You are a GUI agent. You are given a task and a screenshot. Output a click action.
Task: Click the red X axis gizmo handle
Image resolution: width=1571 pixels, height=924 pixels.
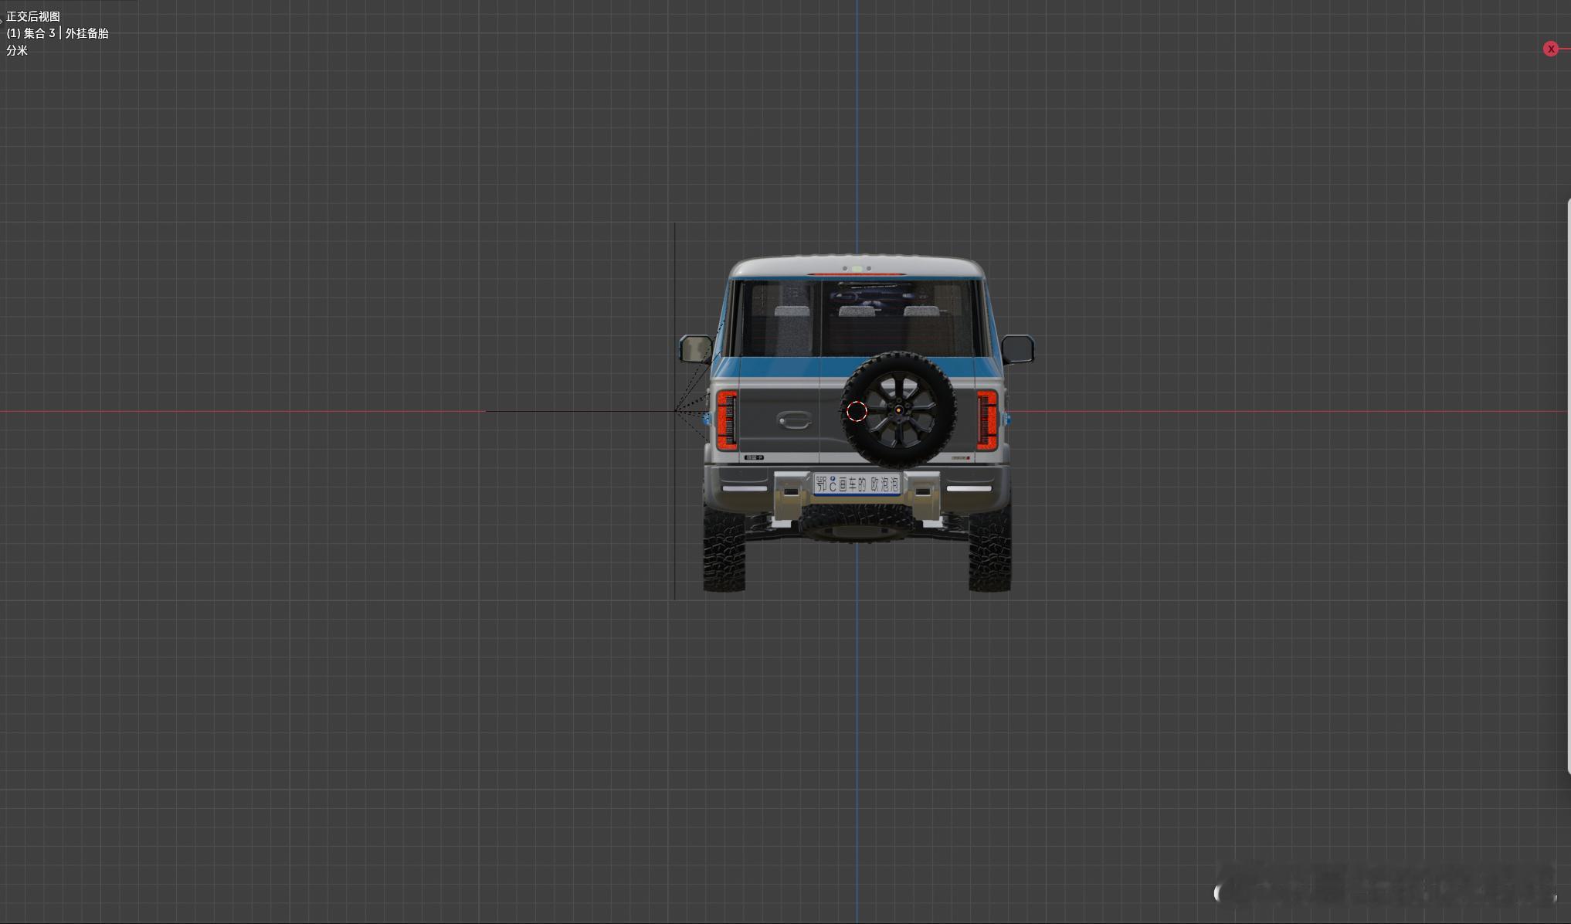(x=1550, y=49)
